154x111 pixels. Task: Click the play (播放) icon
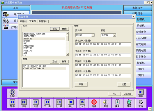[141, 92]
